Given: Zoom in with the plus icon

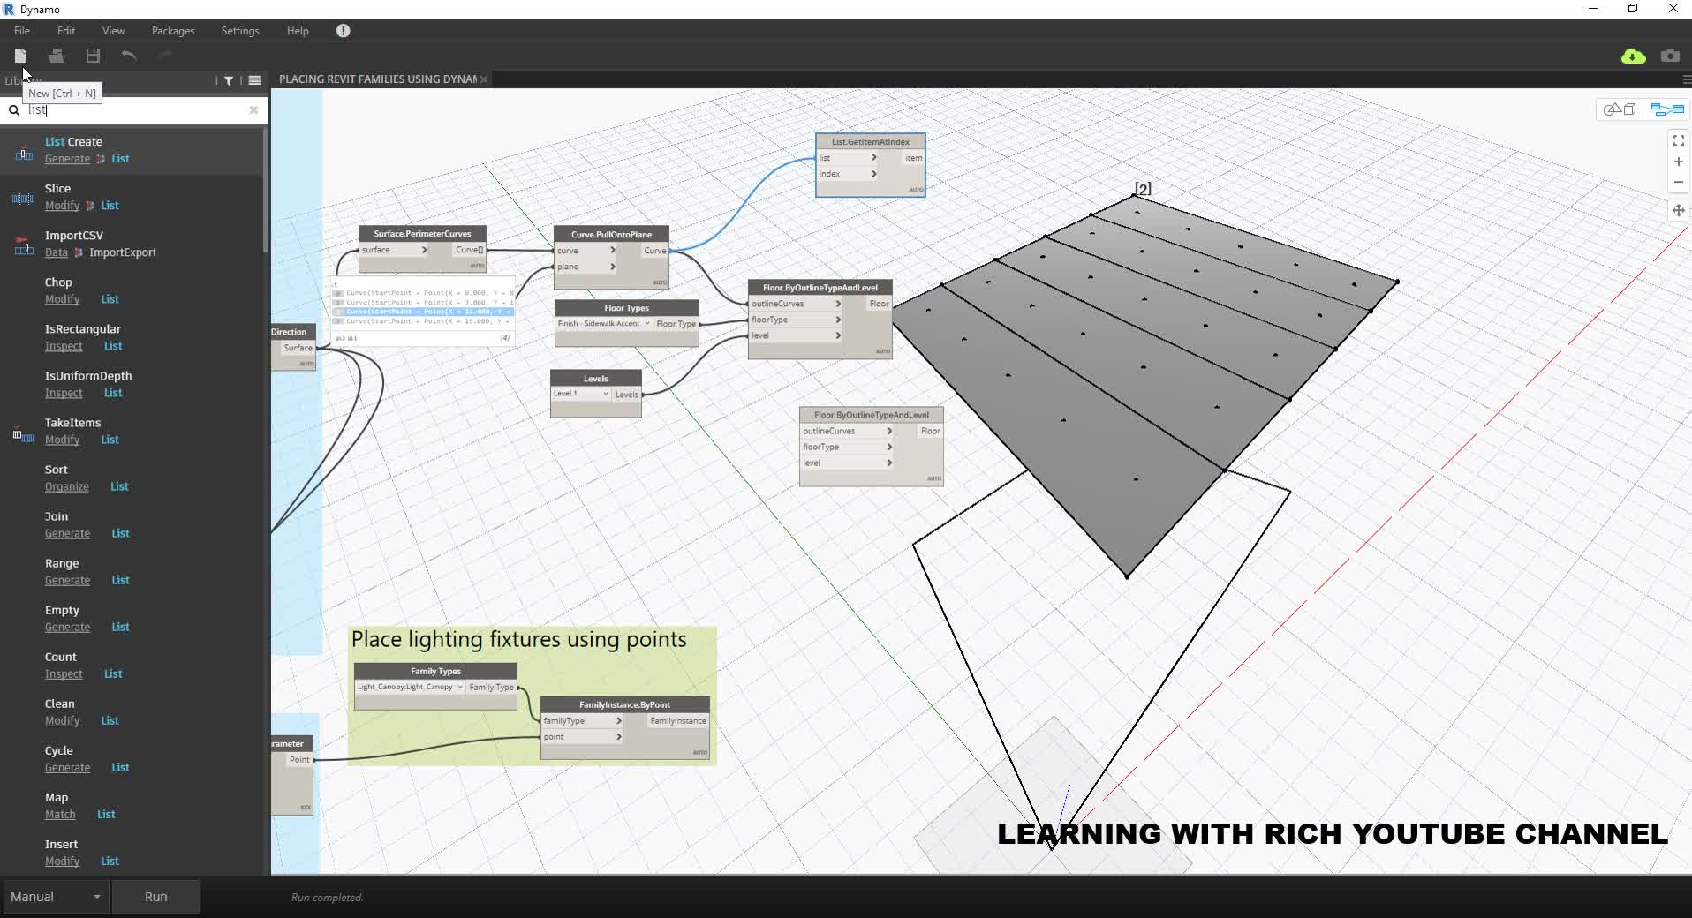Looking at the screenshot, I should [1677, 162].
